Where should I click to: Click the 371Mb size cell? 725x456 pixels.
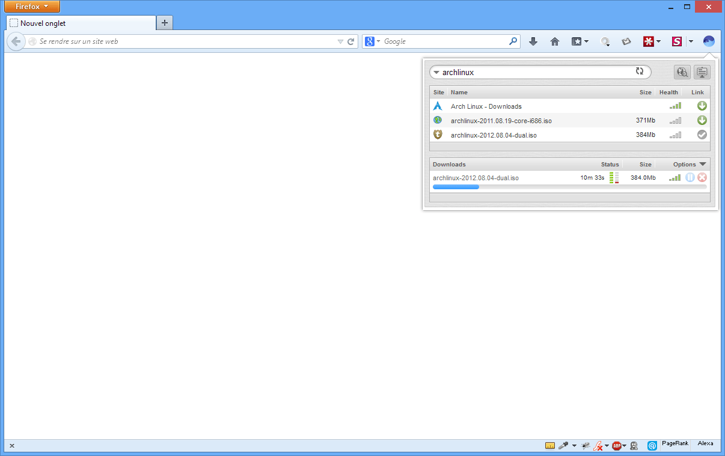pos(646,121)
